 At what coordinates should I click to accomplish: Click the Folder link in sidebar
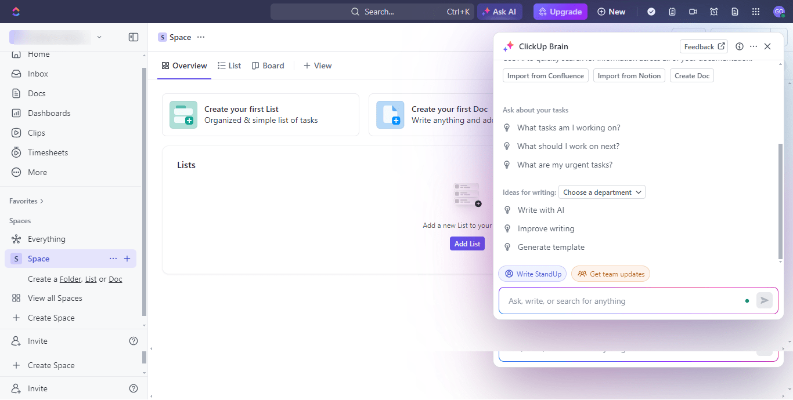70,279
